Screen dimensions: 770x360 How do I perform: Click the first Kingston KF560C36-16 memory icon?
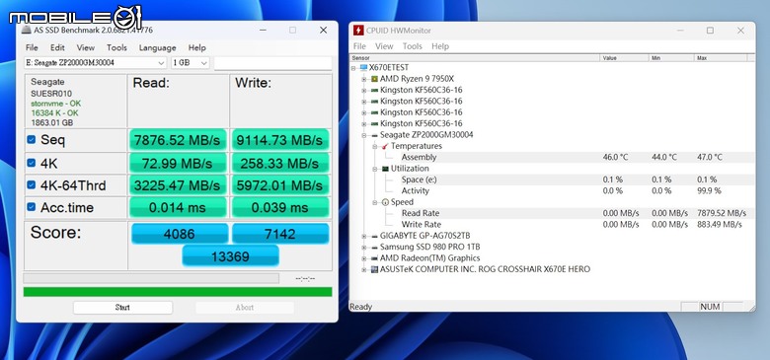pos(375,90)
